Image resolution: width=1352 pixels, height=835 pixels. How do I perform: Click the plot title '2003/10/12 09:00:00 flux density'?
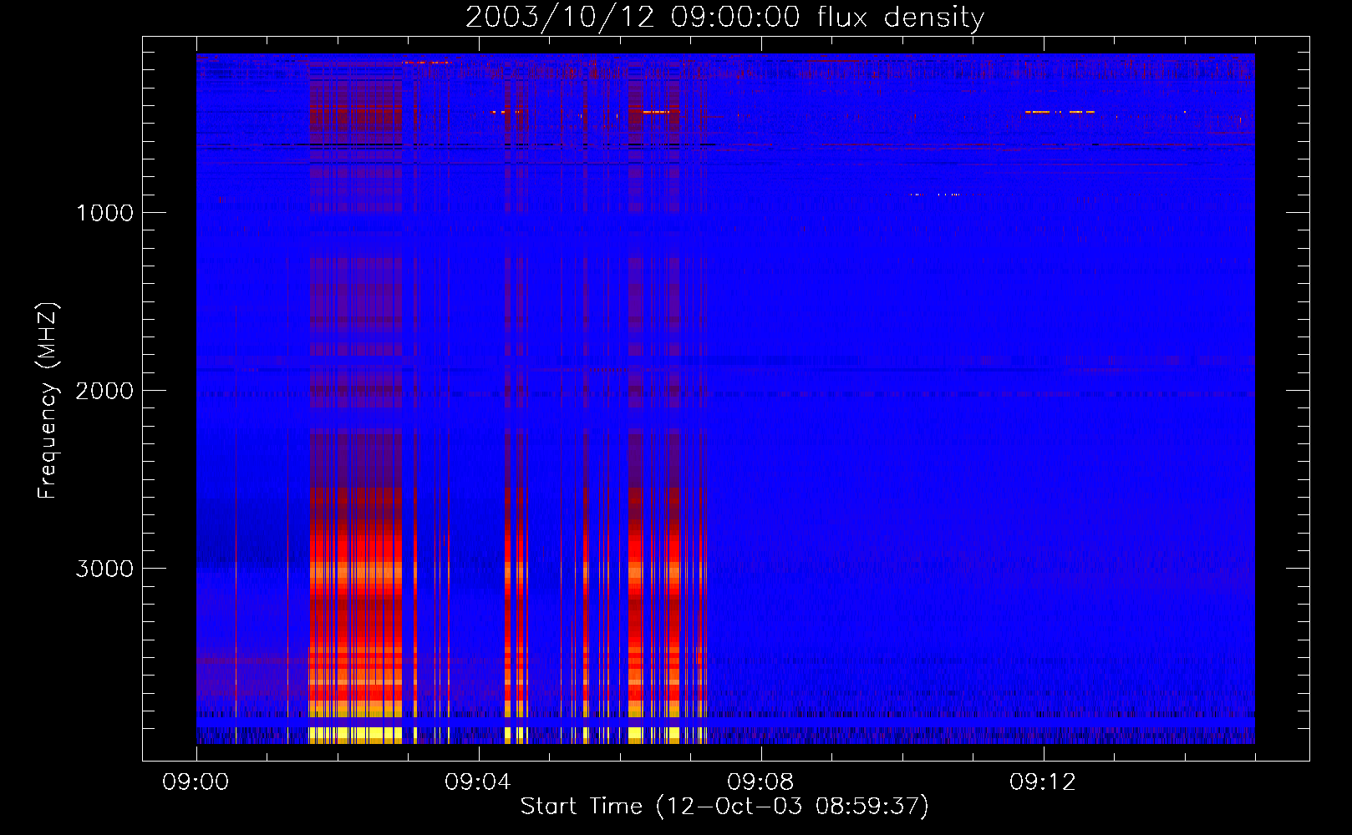(x=724, y=17)
